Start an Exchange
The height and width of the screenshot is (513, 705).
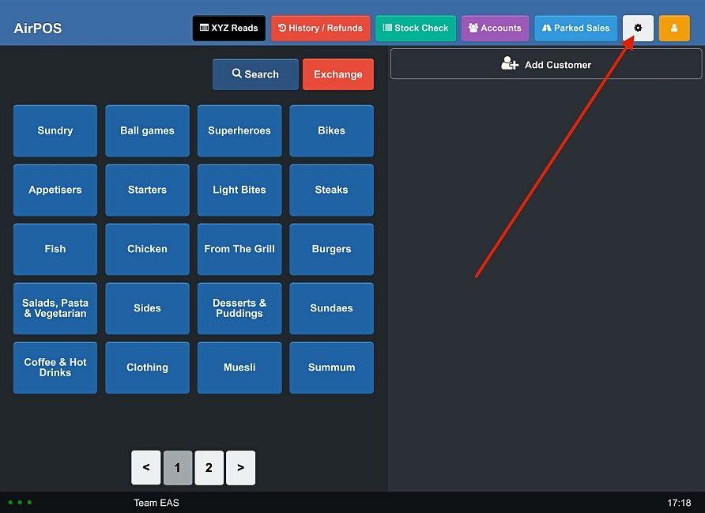click(x=338, y=74)
